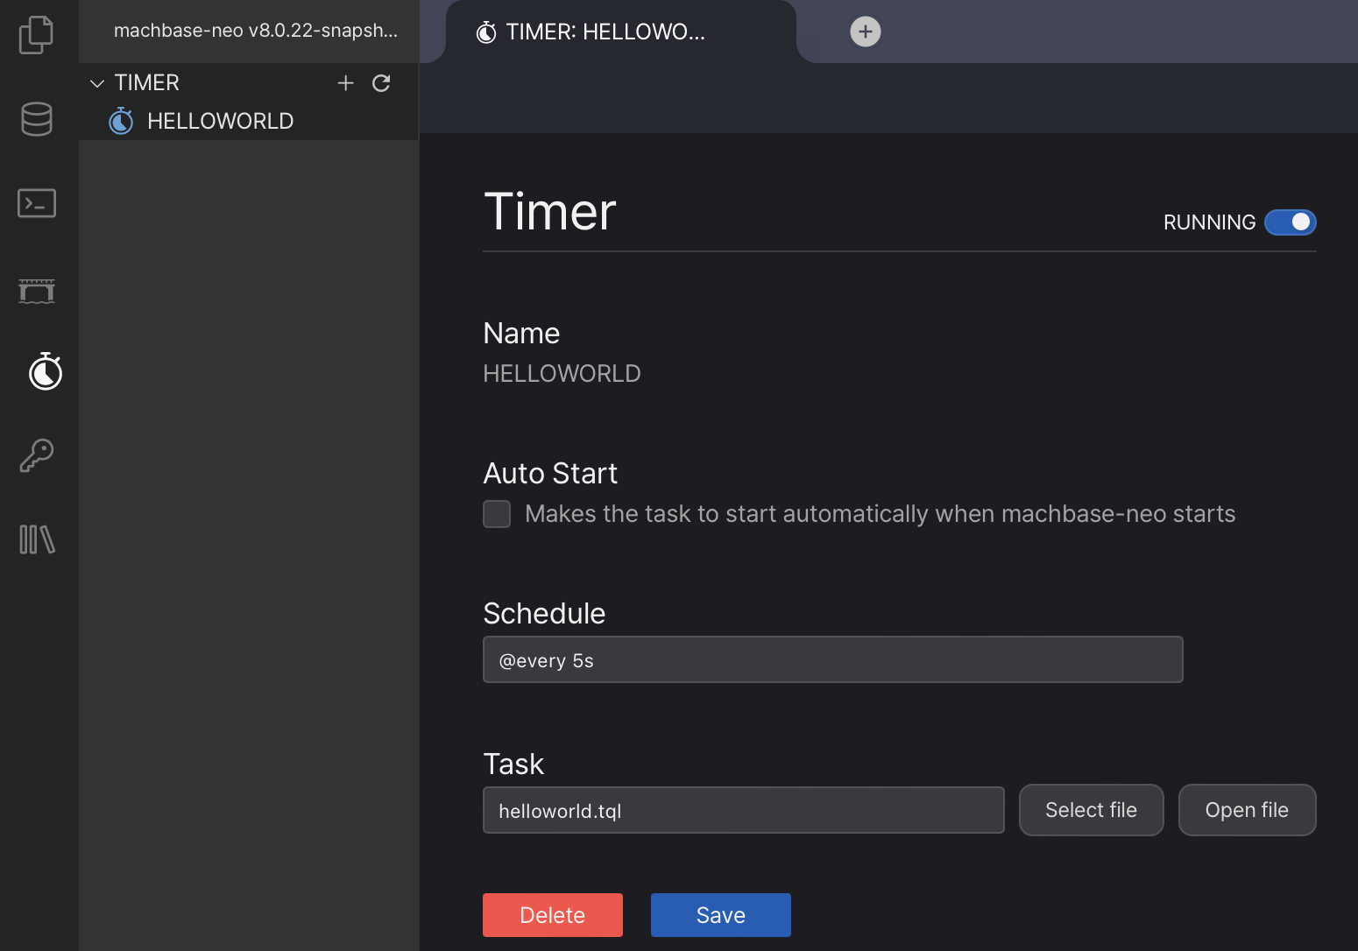Toggle the RUNNING switch off

(x=1290, y=222)
